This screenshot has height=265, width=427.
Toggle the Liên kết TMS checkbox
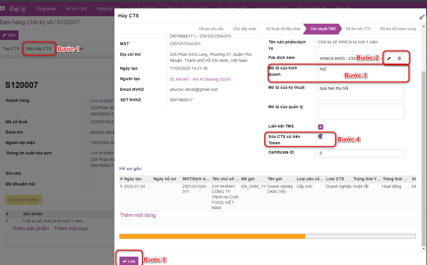321,127
